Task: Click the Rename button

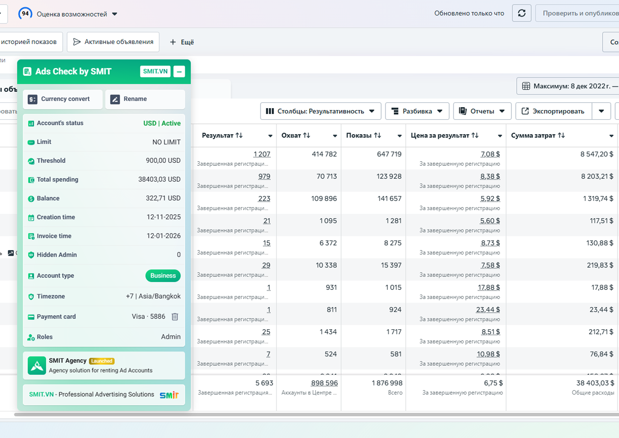Action: point(145,99)
